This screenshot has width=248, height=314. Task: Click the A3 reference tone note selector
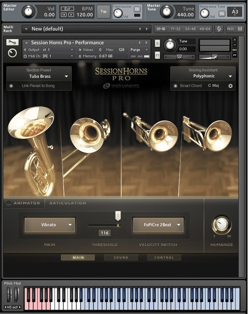(235, 12)
